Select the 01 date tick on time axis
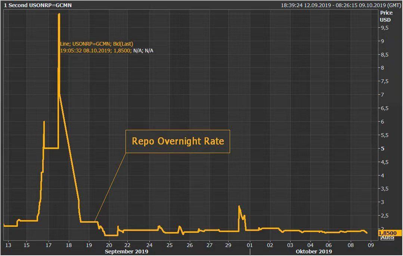The height and width of the screenshot is (256, 403). click(x=250, y=245)
